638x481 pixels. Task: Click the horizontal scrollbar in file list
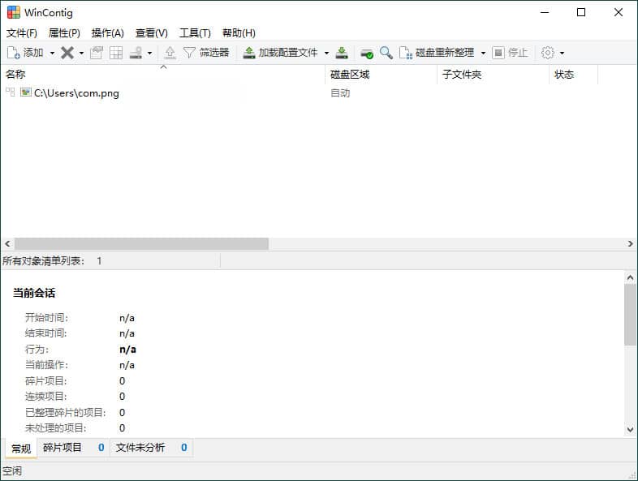[141, 243]
